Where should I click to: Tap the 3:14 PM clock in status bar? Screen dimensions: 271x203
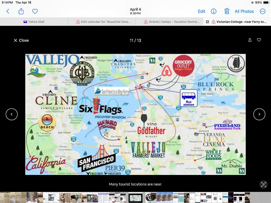(7, 3)
